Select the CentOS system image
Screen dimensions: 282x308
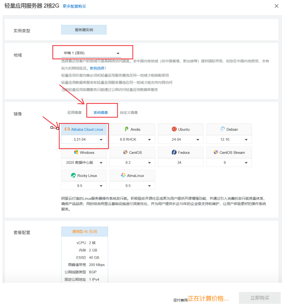pos(132,152)
